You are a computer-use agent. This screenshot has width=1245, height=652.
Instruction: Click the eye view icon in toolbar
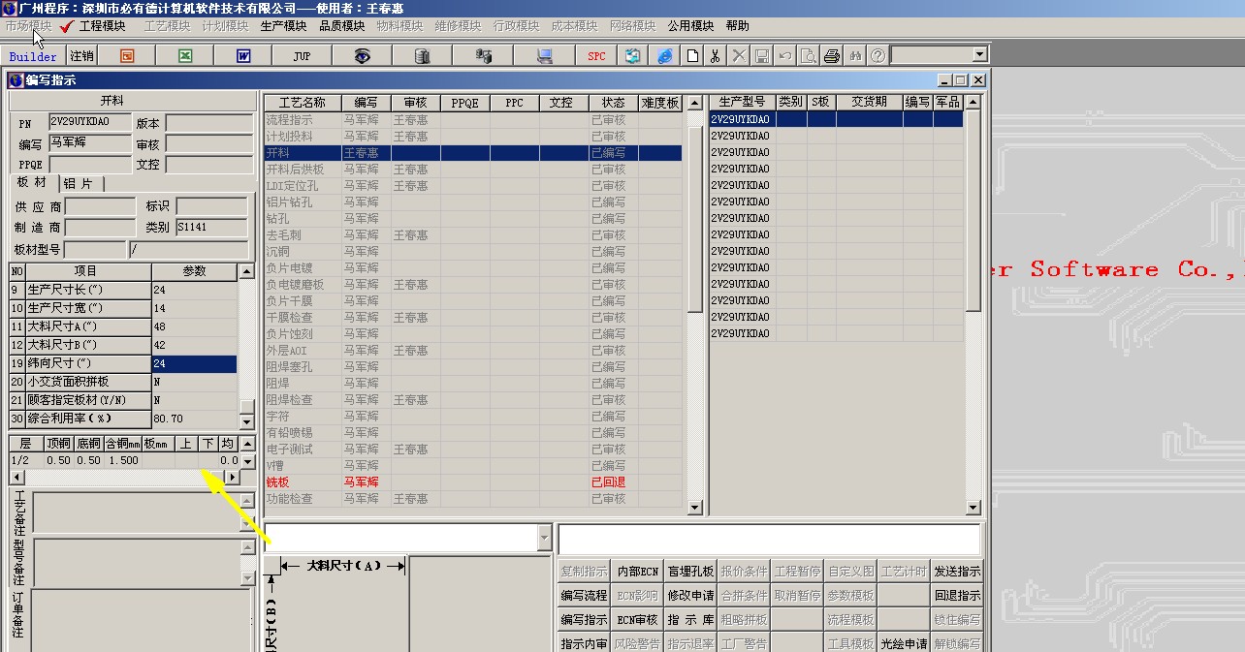(x=362, y=56)
